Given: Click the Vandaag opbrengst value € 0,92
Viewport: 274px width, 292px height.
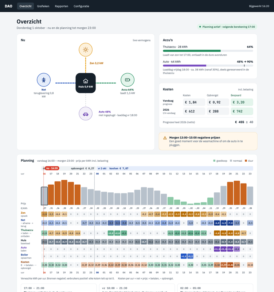Looking at the screenshot, I should coord(218,102).
